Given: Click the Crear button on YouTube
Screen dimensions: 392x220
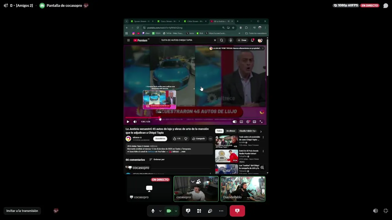Looking at the screenshot, I should click(242, 40).
